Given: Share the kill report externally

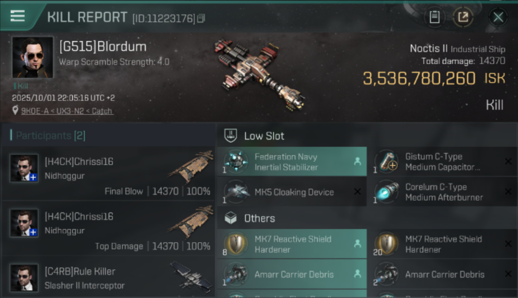Looking at the screenshot, I should (x=463, y=17).
